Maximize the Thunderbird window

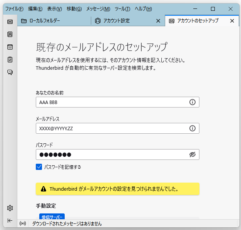(213, 9)
